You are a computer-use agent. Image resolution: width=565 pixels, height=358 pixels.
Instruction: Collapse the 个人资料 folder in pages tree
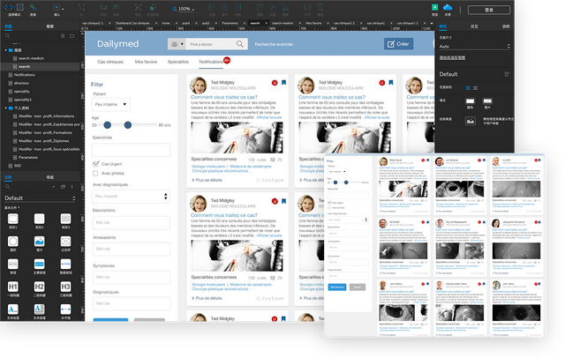pyautogui.click(x=6, y=108)
